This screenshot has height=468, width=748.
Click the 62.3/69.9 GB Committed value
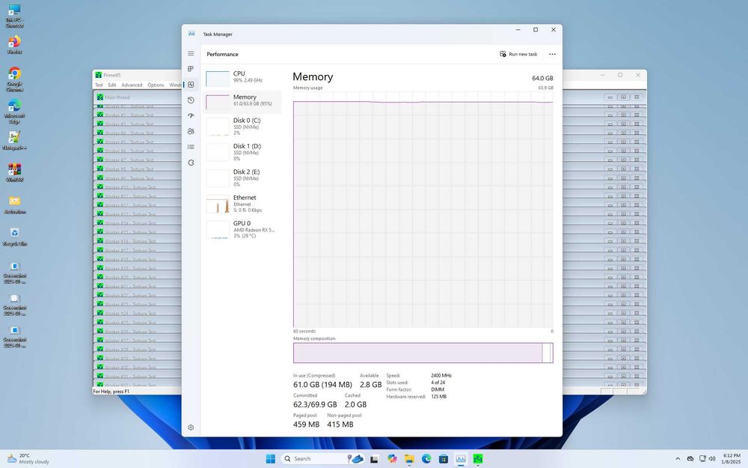click(x=315, y=404)
